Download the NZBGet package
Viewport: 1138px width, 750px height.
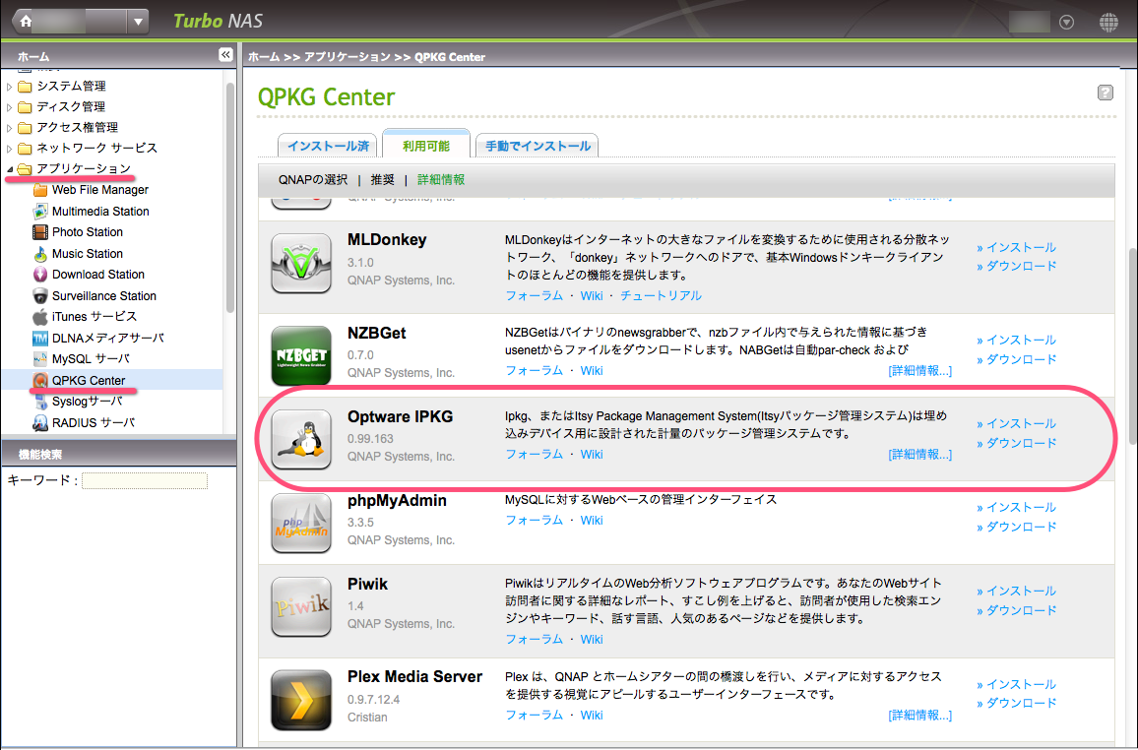click(1016, 360)
